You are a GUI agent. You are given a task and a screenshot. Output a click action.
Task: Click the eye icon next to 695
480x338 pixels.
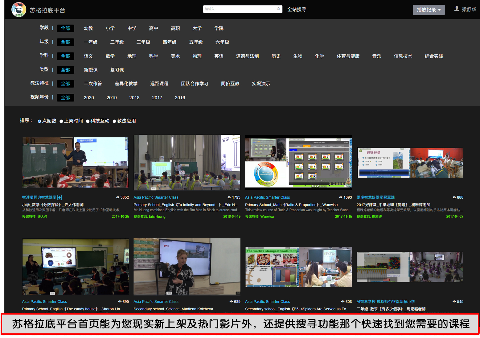(120, 302)
